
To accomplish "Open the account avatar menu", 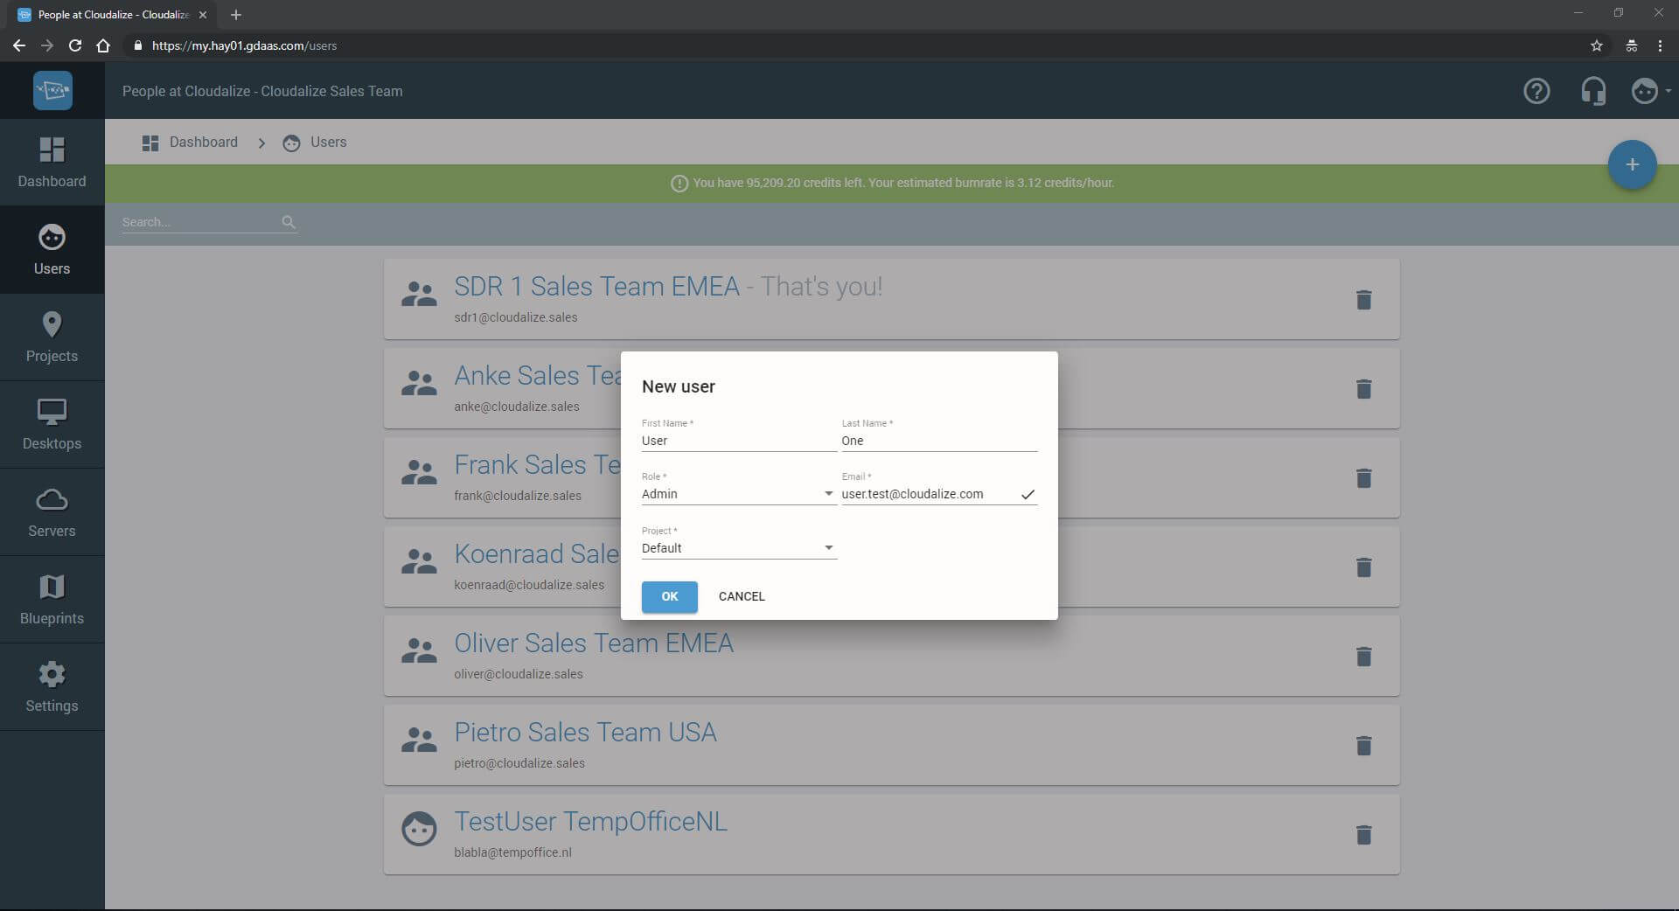I will pos(1649,91).
